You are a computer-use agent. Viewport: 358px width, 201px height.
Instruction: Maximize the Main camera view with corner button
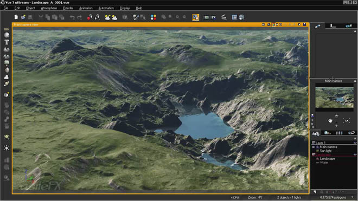[304, 24]
